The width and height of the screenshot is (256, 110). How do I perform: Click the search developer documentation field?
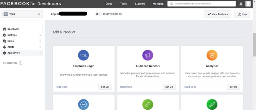pos(201,4)
